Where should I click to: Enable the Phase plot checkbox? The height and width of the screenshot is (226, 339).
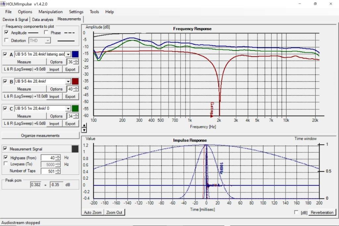pyautogui.click(x=46, y=32)
